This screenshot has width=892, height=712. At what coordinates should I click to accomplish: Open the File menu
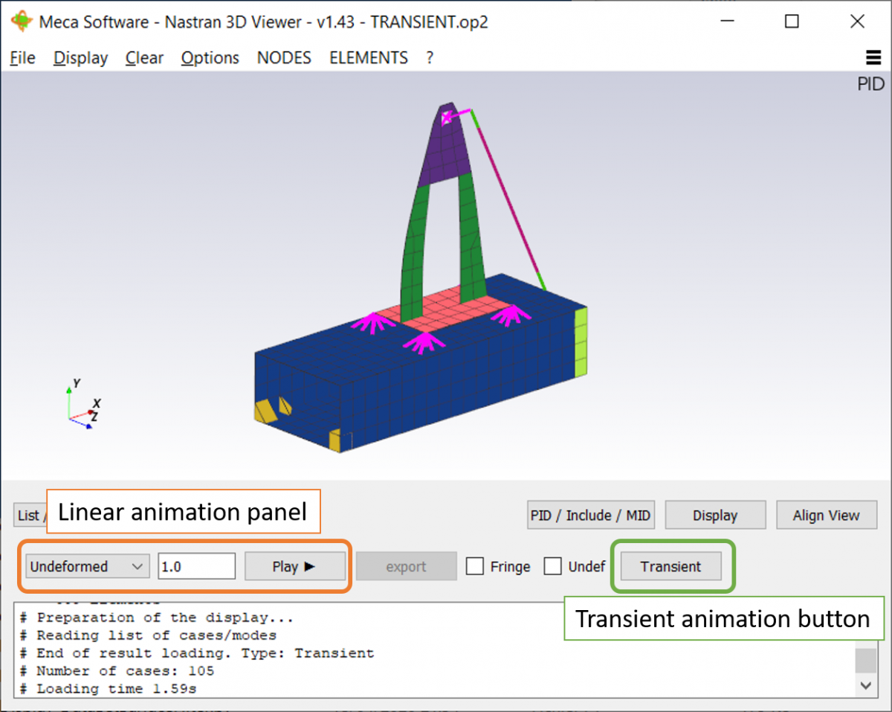pyautogui.click(x=22, y=57)
